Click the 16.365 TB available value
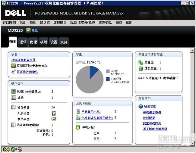 pyautogui.click(x=118, y=74)
